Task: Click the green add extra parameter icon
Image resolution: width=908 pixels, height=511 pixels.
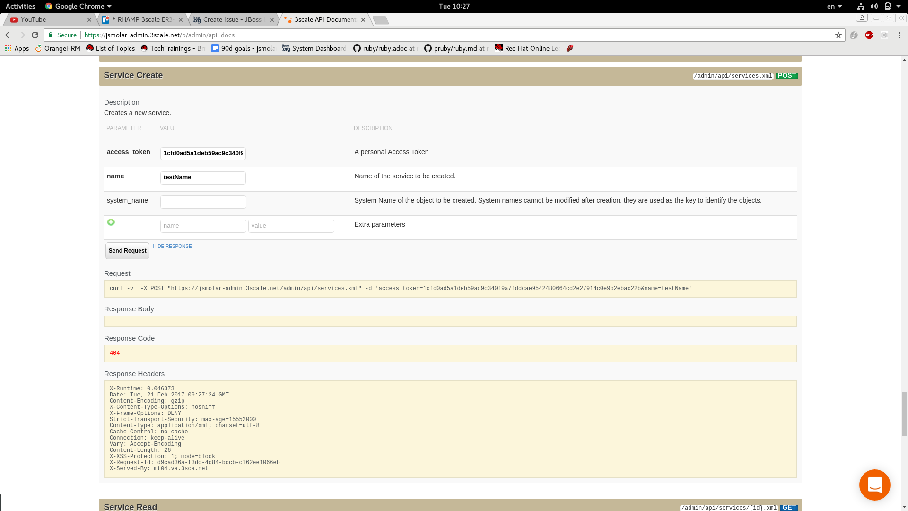Action: click(111, 222)
